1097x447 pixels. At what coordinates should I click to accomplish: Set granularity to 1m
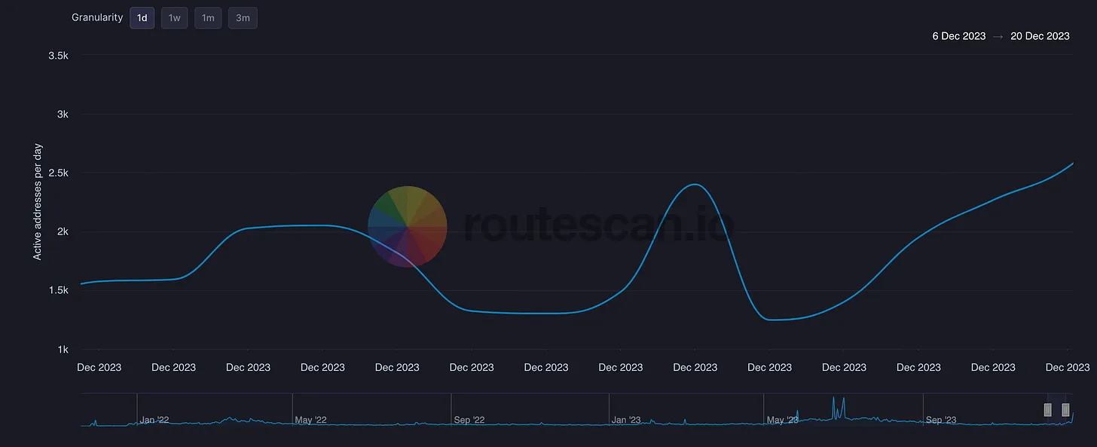[x=208, y=18]
